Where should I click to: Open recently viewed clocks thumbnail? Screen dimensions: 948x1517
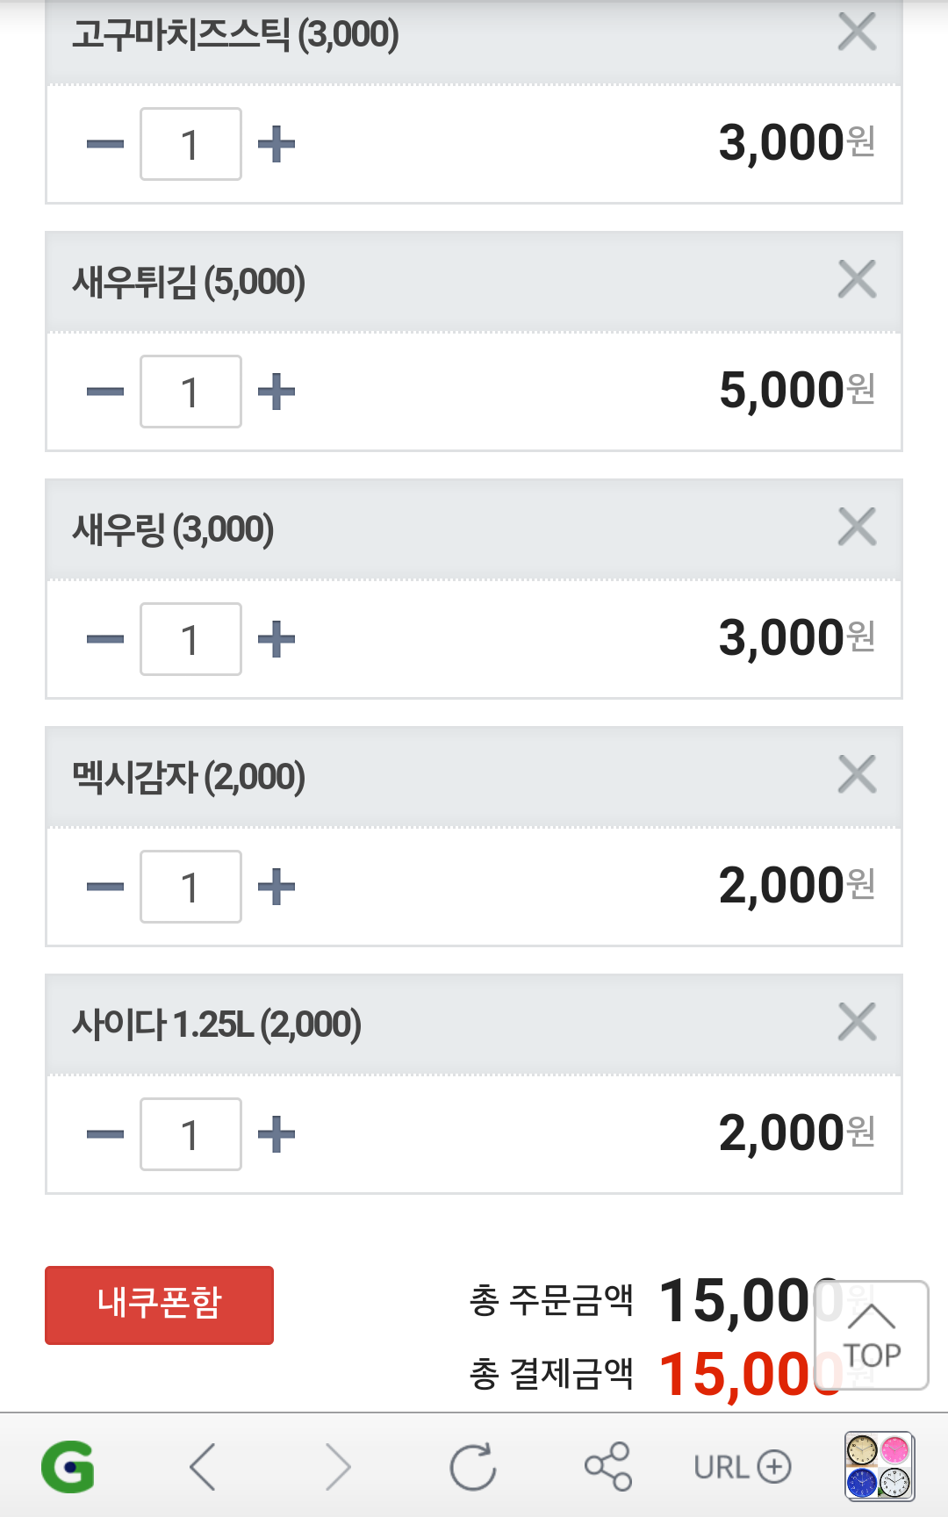click(880, 1466)
